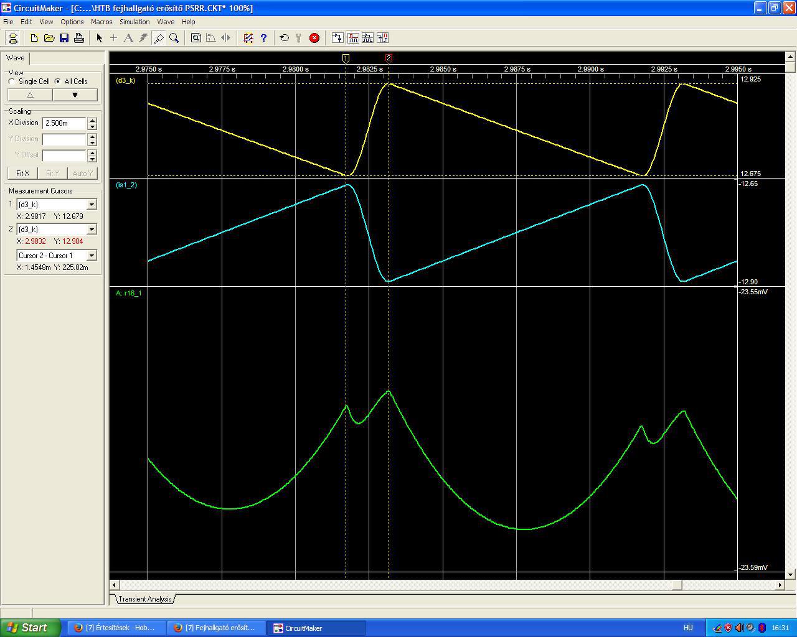
Task: Click the Auto Y button
Action: pyautogui.click(x=82, y=174)
